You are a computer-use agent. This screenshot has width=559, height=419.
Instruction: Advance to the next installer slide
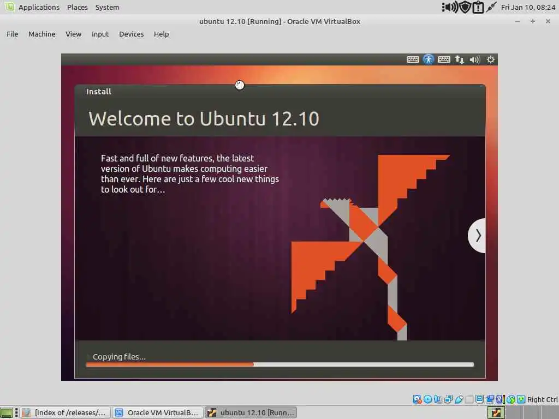(x=477, y=236)
